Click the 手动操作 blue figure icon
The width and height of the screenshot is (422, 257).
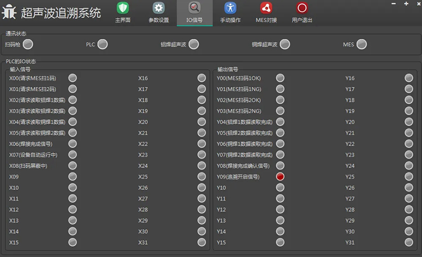(230, 9)
